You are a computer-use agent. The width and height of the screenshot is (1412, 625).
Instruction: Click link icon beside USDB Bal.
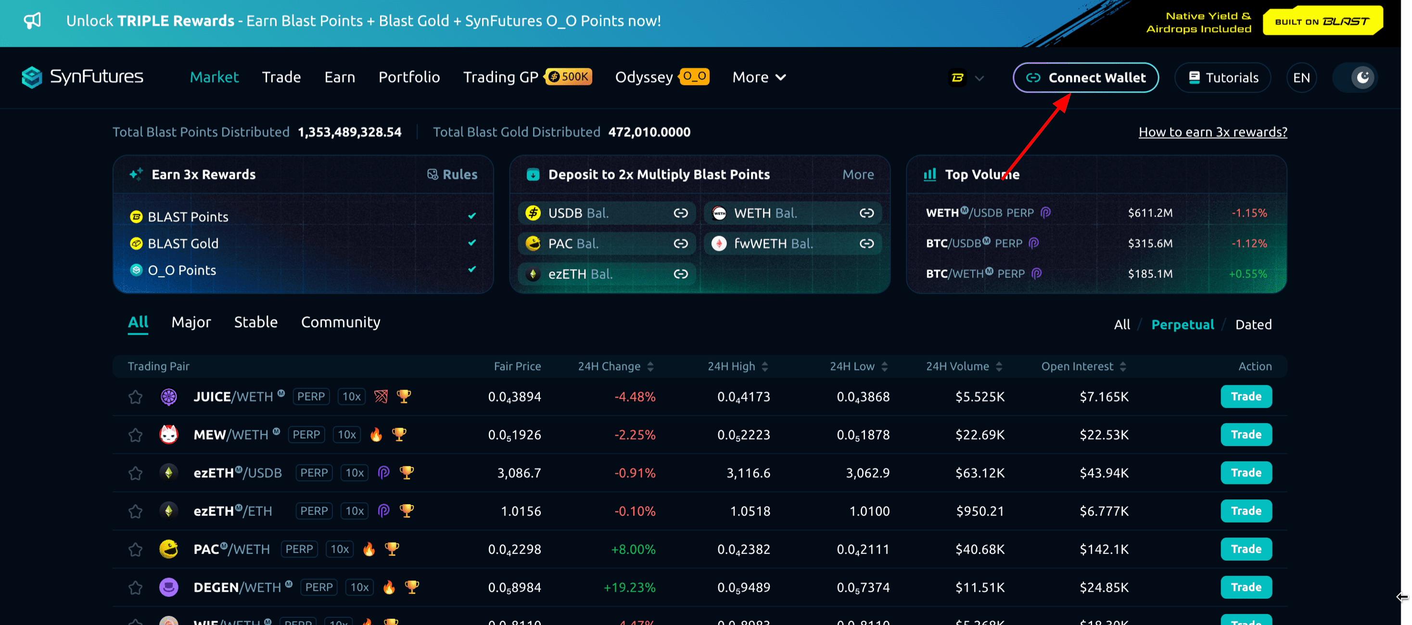pos(680,213)
